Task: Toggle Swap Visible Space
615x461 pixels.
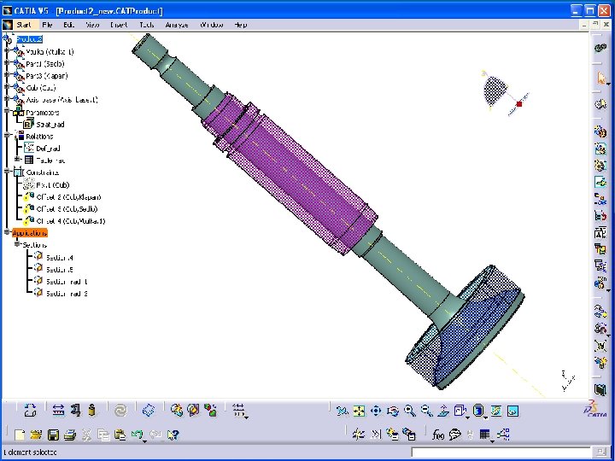Action: tap(513, 411)
